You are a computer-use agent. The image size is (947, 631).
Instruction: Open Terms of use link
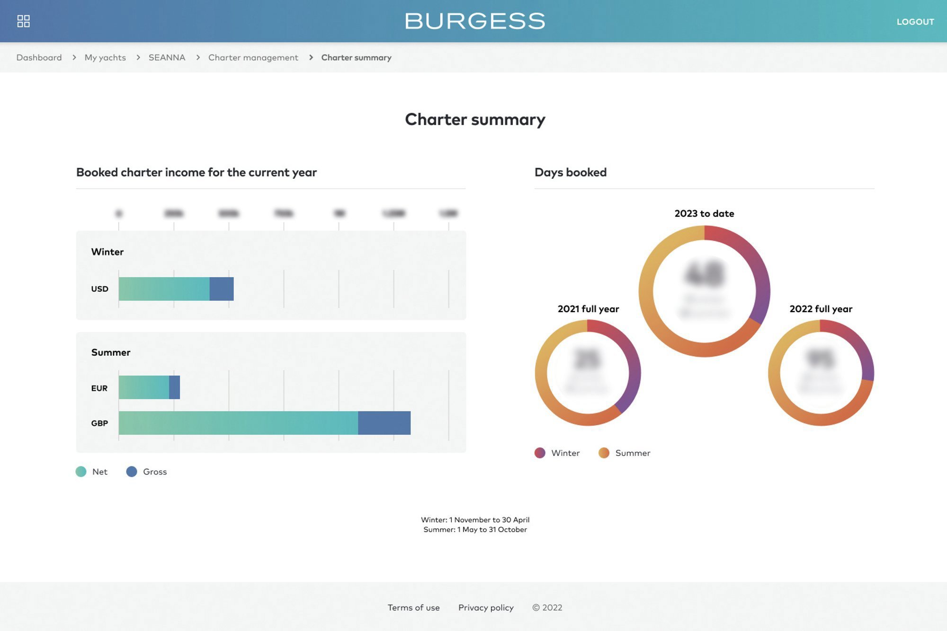click(x=413, y=607)
